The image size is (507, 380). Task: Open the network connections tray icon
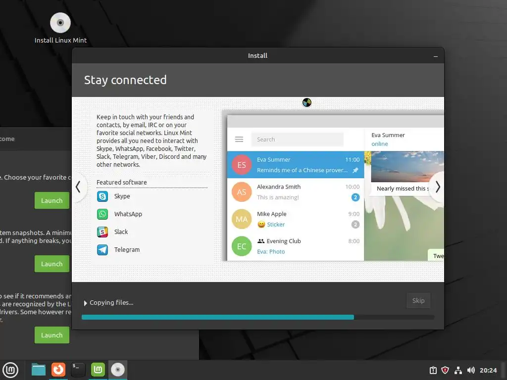458,370
